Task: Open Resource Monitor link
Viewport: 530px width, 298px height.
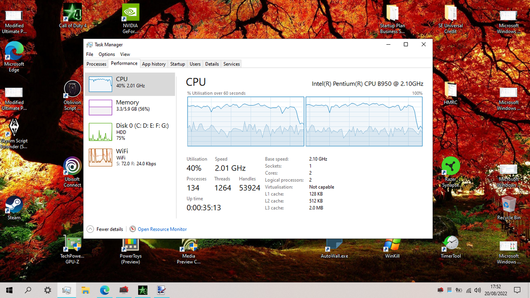Action: (158, 229)
